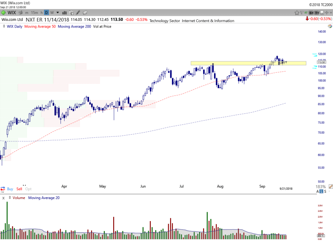Select the daily D timeframe
This screenshot has width=333, height=242.
click(46, 13)
